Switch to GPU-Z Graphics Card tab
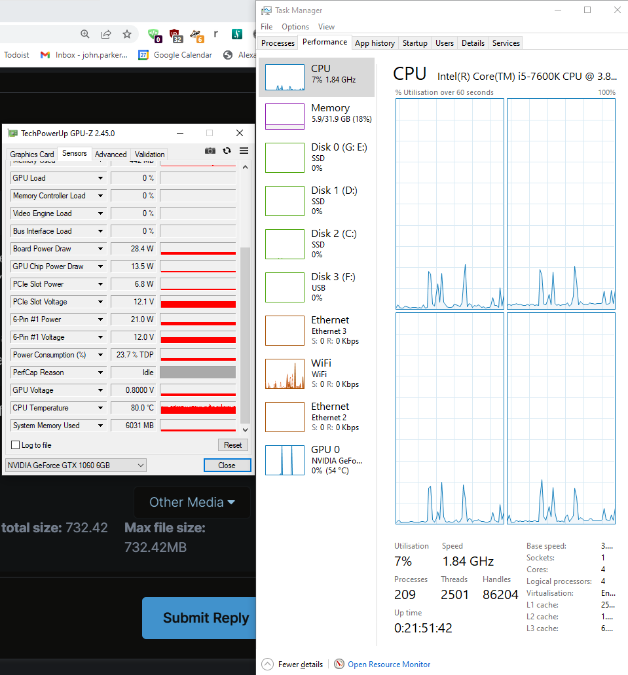 (32, 154)
